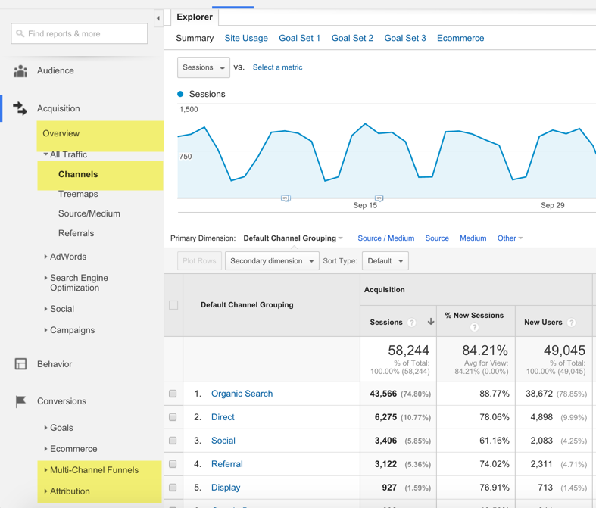Open the Sessions metric dropdown
Viewport: 596px width, 508px height.
click(x=204, y=67)
